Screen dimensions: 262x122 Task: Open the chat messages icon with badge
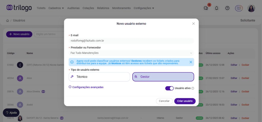(x=206, y=8)
